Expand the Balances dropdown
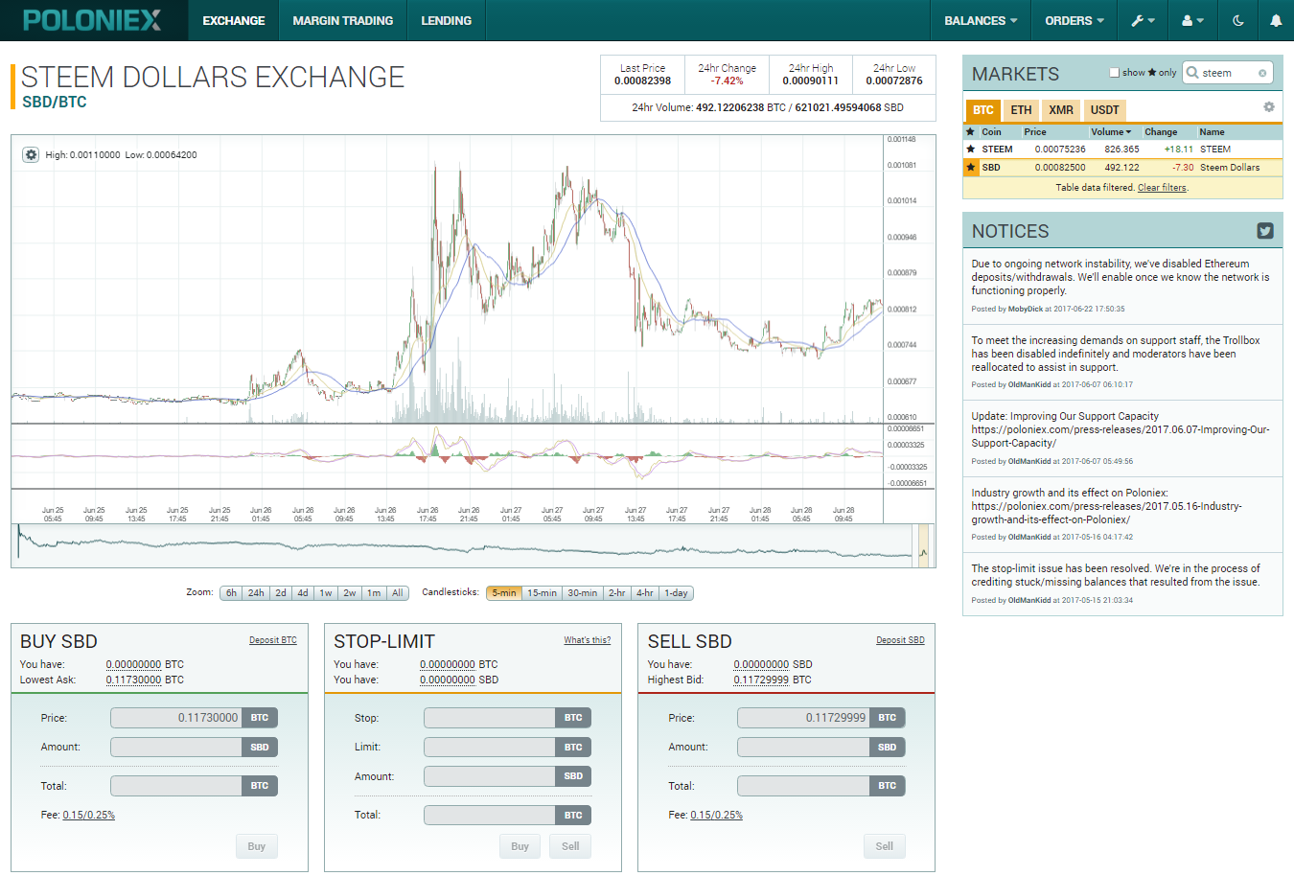 click(x=981, y=20)
